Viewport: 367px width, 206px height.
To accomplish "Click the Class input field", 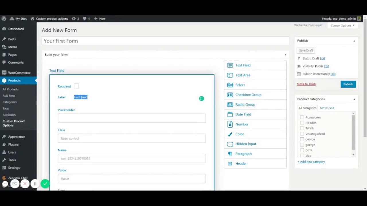I will click(132, 138).
